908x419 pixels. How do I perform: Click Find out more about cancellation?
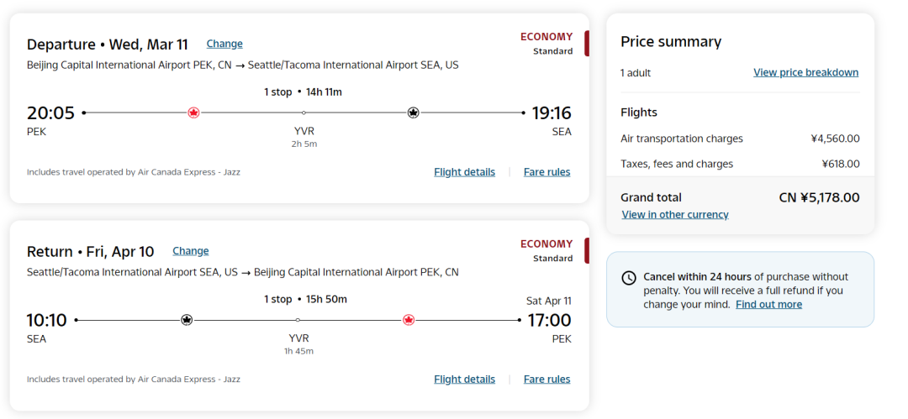tap(768, 305)
